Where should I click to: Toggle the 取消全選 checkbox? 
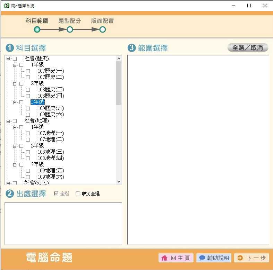tap(78, 193)
